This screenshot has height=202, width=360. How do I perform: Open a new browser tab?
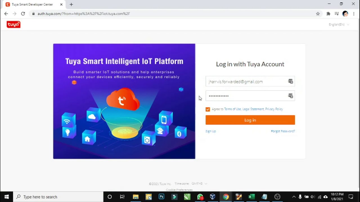pos(71,4)
